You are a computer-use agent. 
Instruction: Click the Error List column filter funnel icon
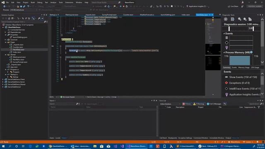pyautogui.click(x=259, y=107)
